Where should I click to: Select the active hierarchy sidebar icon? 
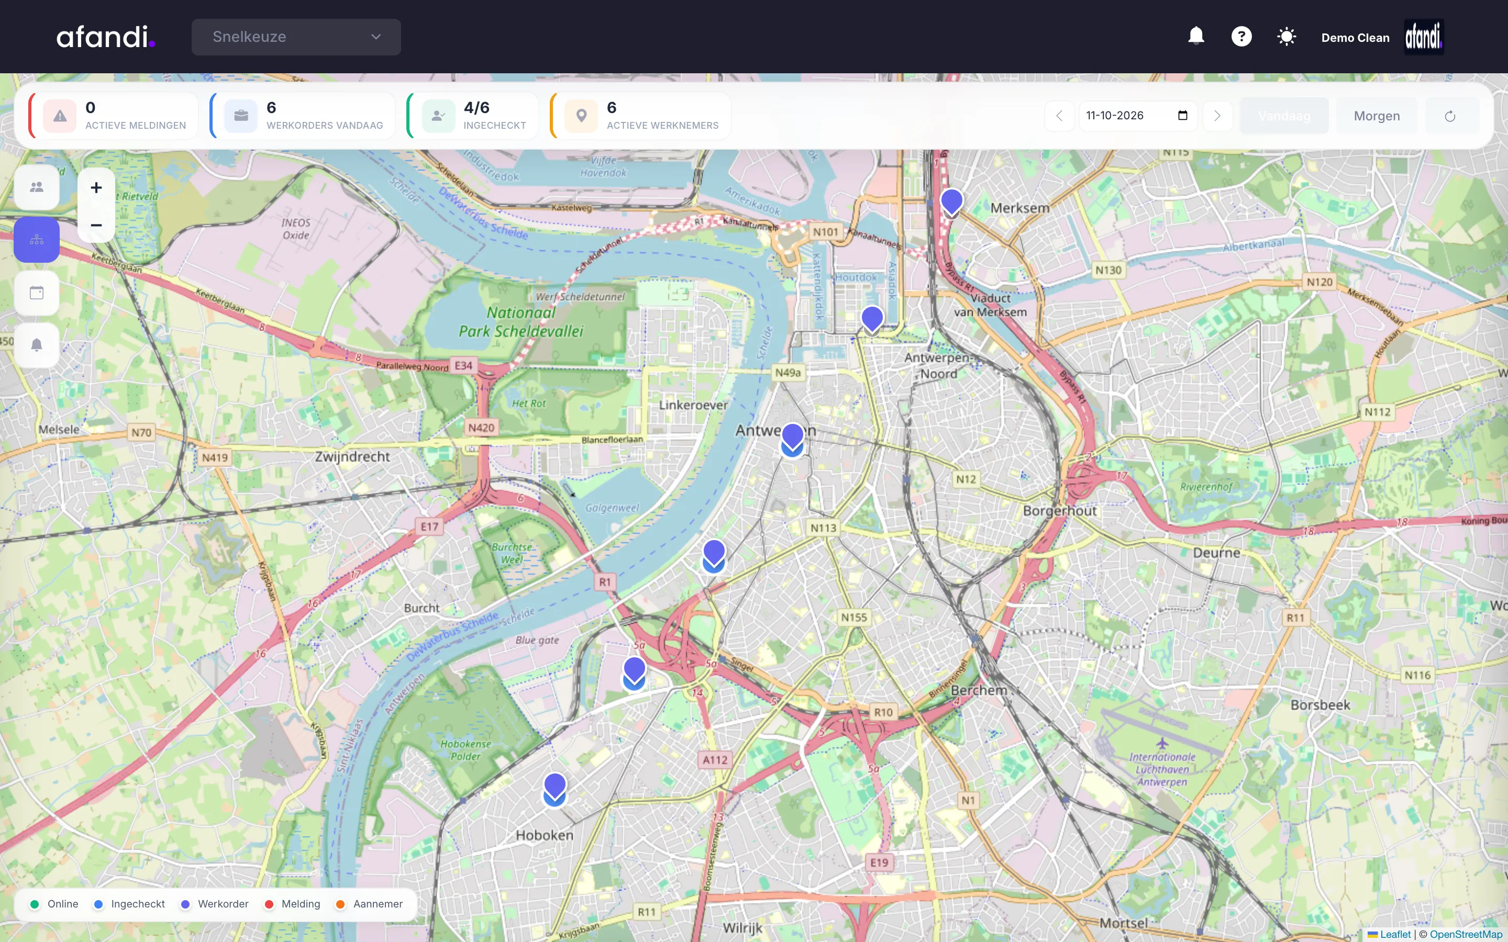point(37,240)
